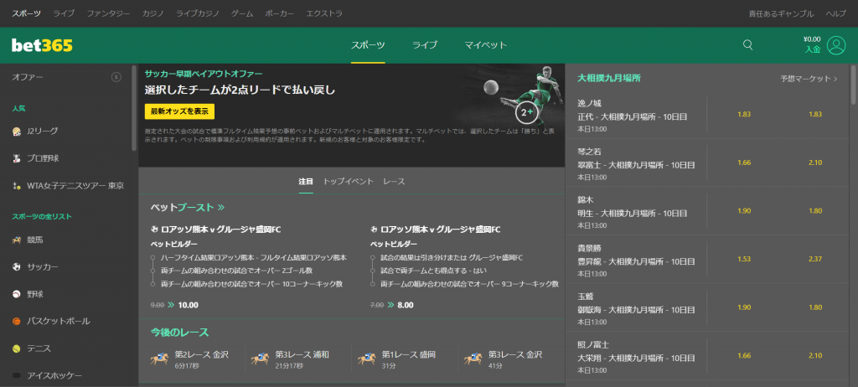Click the horse icon for 第3レース 浦和
Screen dimensions: 858x387
(260, 359)
